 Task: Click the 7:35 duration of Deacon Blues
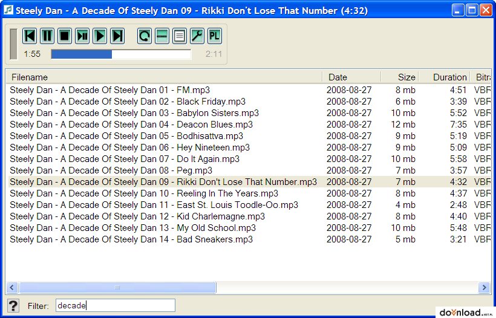(458, 125)
